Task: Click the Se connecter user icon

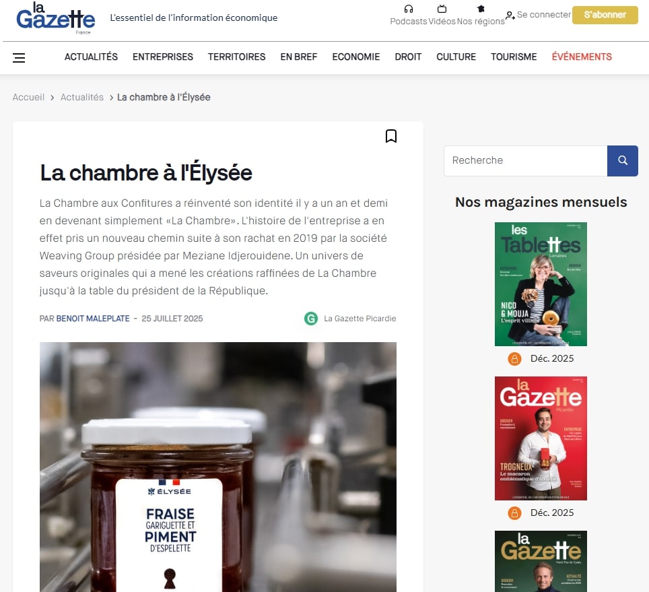Action: click(510, 15)
